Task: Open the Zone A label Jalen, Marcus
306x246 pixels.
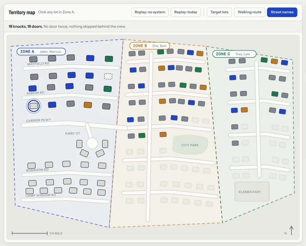Action: (x=41, y=51)
